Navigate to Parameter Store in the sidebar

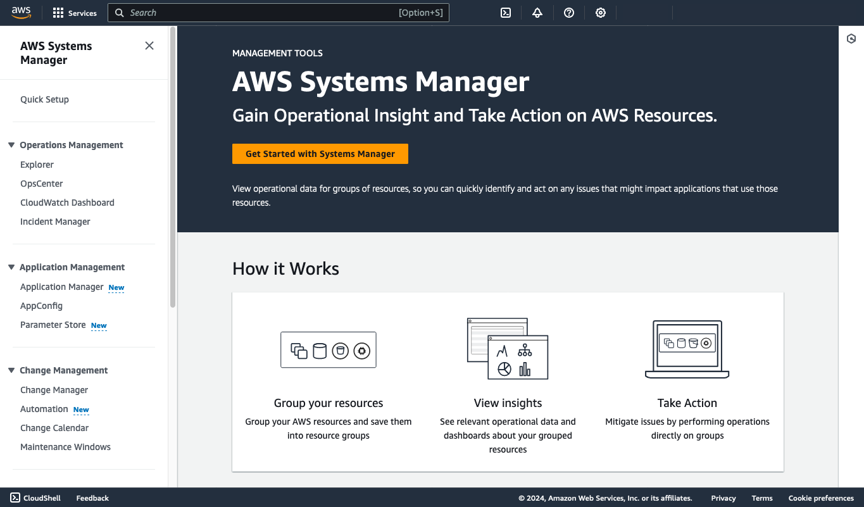pos(53,325)
